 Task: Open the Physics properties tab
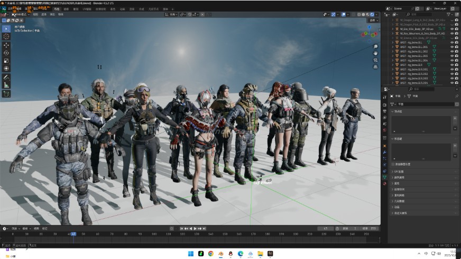tap(384, 165)
